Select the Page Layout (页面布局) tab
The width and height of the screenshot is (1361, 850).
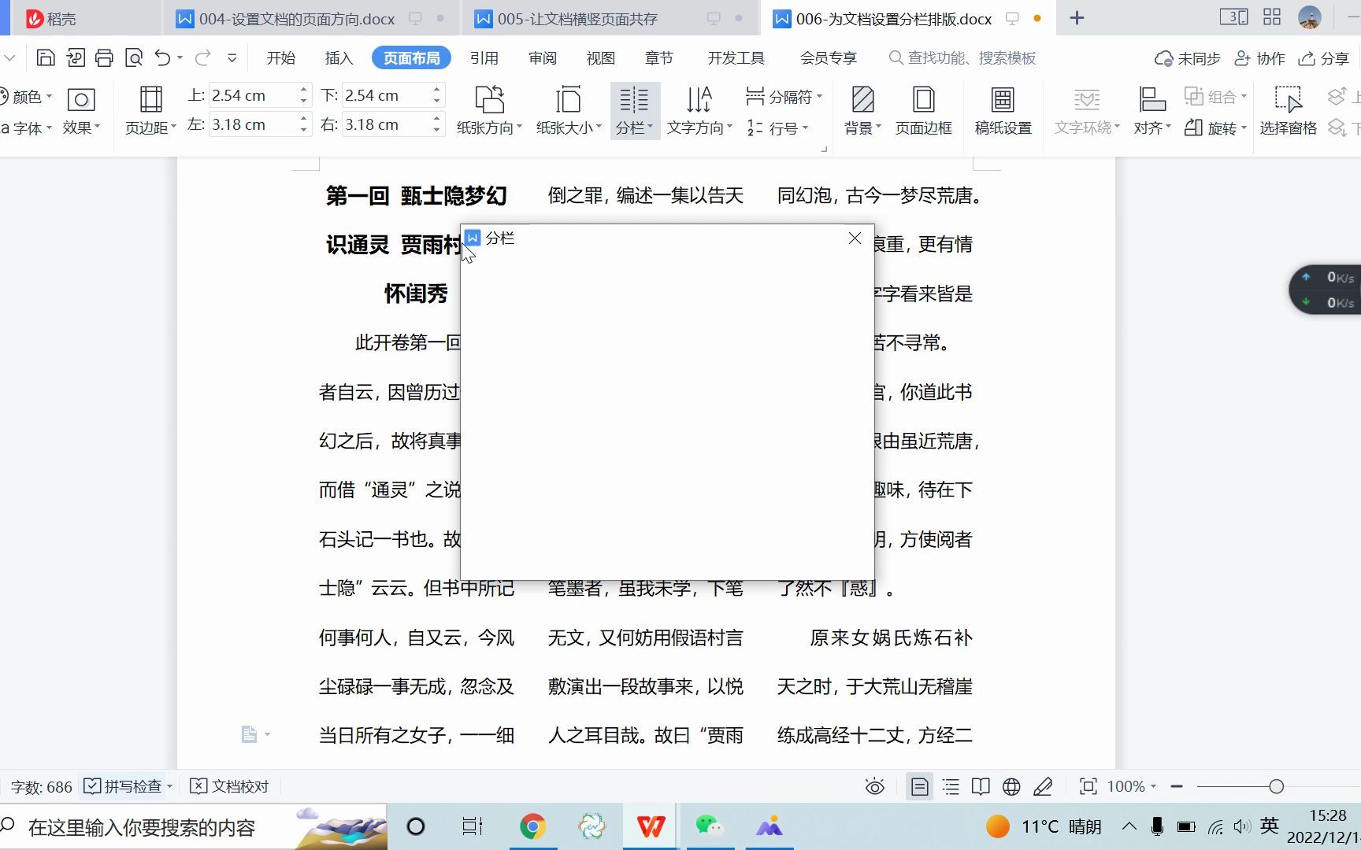(x=411, y=57)
